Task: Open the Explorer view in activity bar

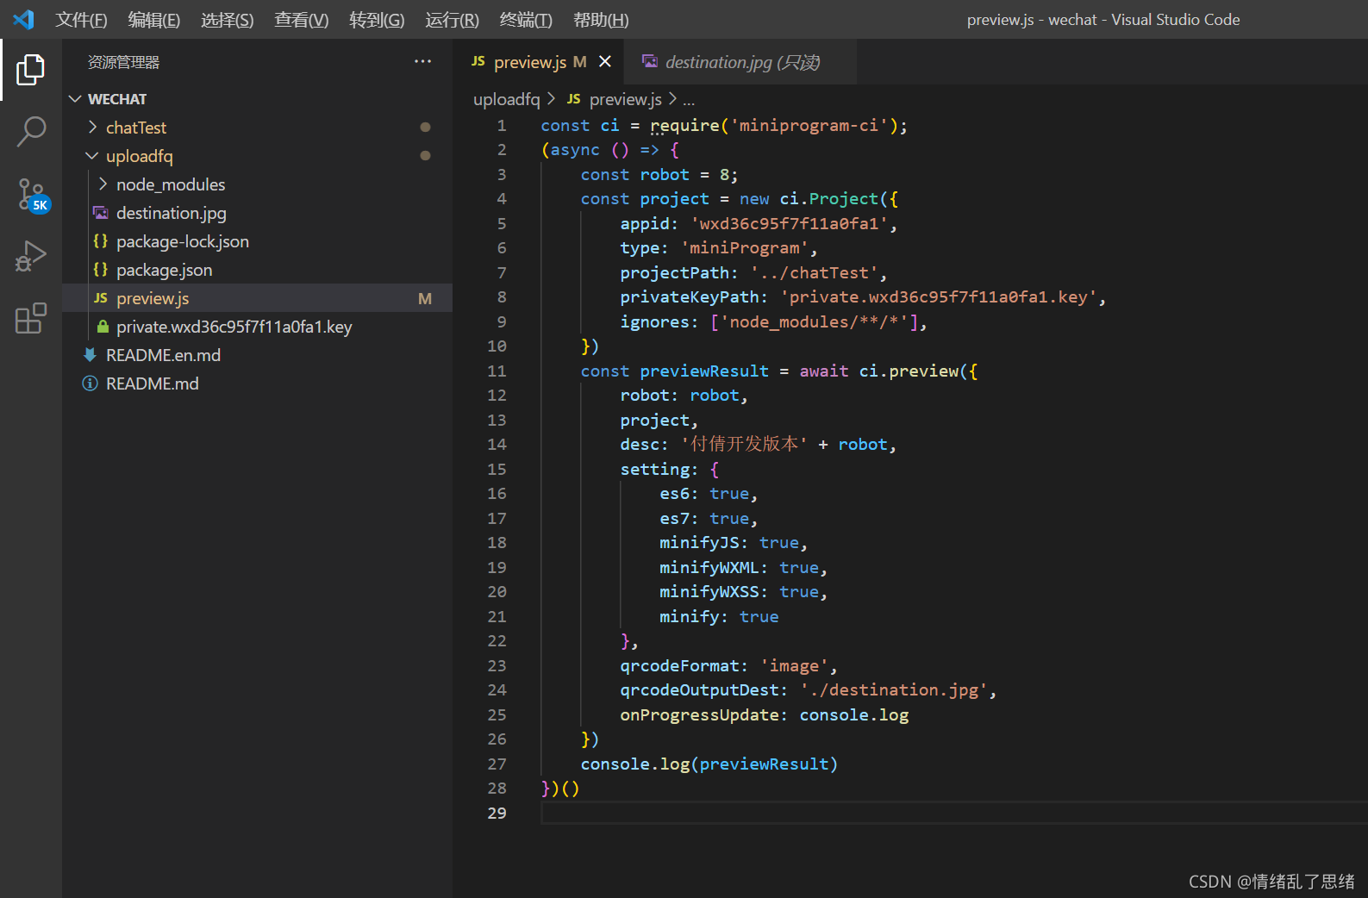Action: click(x=31, y=70)
